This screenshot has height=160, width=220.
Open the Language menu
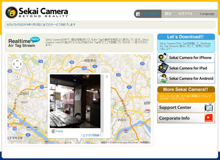[207, 14]
